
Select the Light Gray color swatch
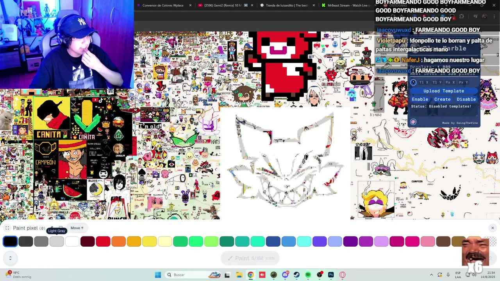(57, 242)
